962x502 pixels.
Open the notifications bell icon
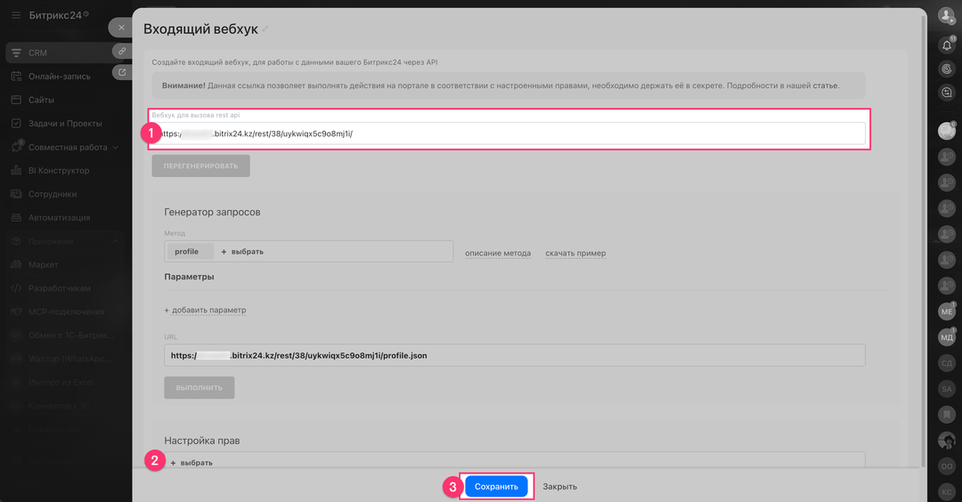tap(947, 44)
